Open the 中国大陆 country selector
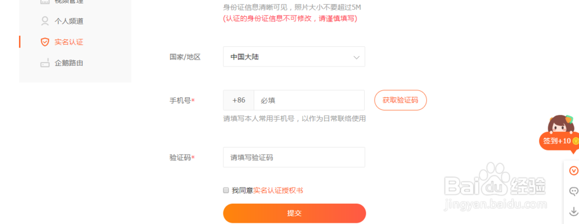This screenshot has width=579, height=224. click(x=294, y=57)
